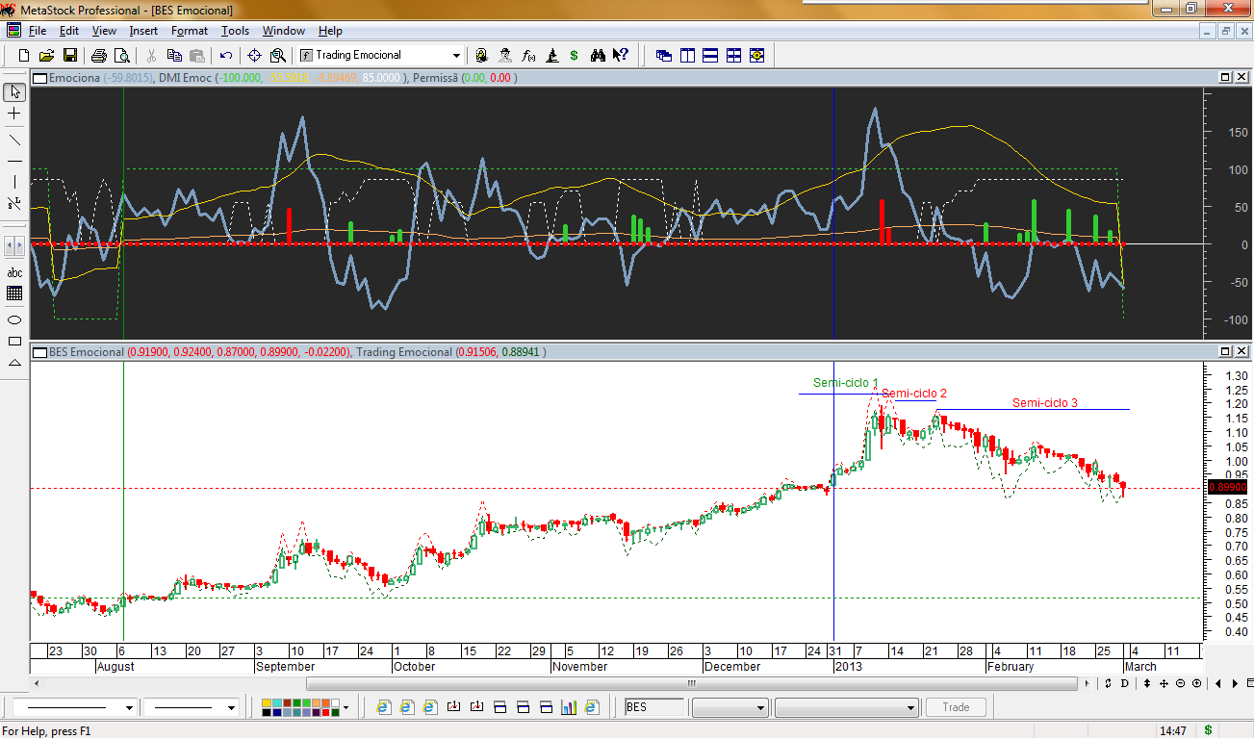Select the horizontal line drawing tool

pos(14,161)
